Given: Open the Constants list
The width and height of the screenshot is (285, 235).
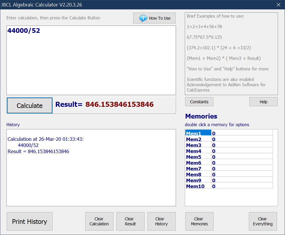Looking at the screenshot, I should pos(199,102).
